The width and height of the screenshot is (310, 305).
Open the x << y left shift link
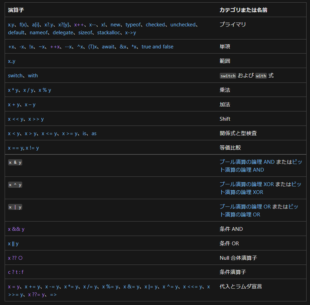click(16, 119)
